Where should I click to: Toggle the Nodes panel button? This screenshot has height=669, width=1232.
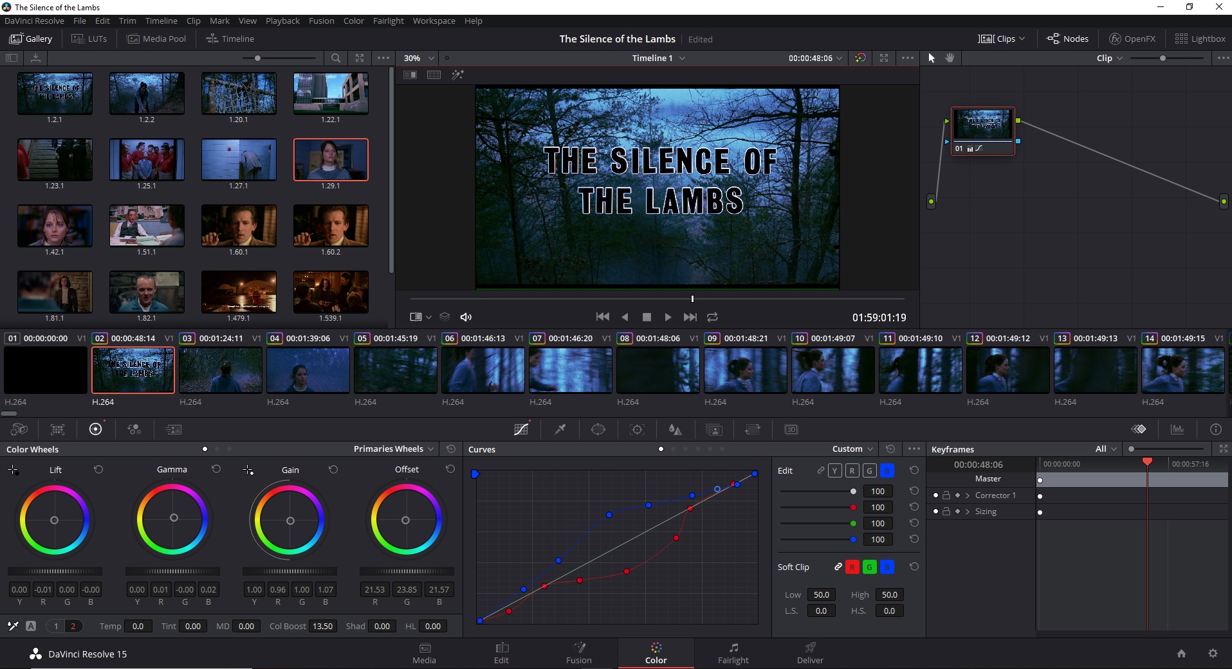pos(1067,39)
